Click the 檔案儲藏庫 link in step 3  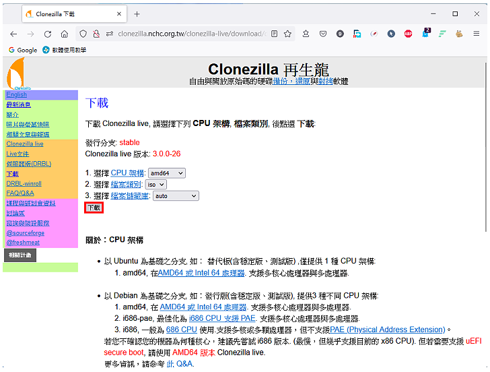point(130,196)
